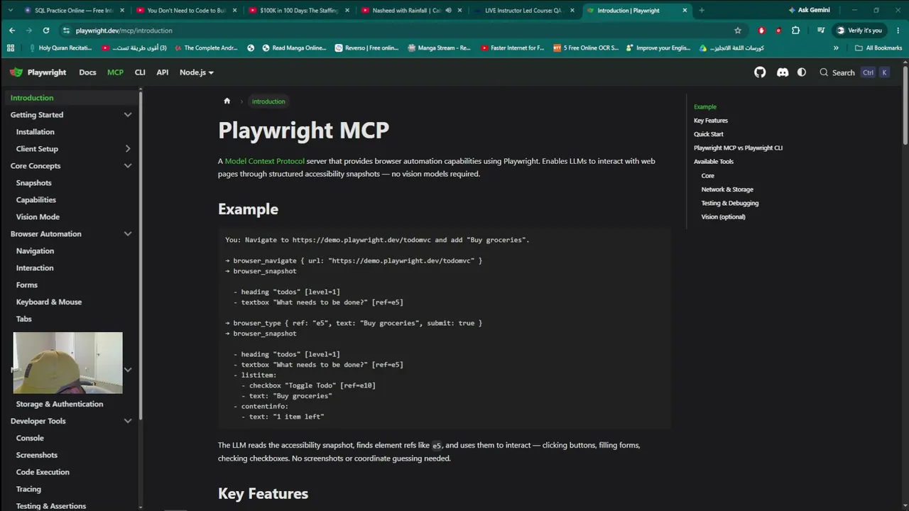Close the Introduction | Playwright tab
The image size is (909, 511).
[685, 11]
